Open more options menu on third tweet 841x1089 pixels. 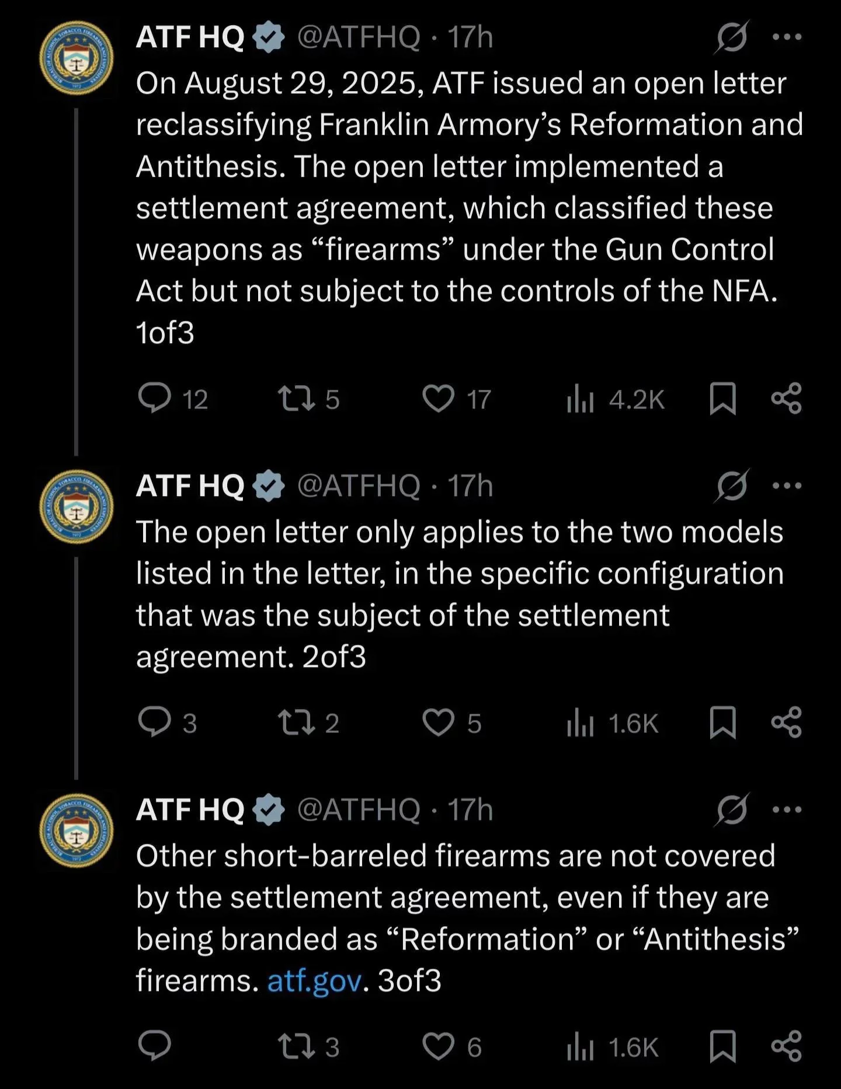pos(787,809)
